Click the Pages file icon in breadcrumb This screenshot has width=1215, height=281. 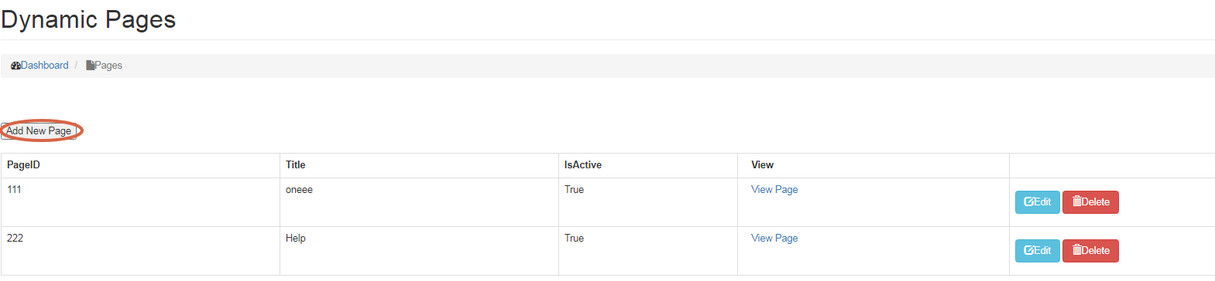coord(90,66)
